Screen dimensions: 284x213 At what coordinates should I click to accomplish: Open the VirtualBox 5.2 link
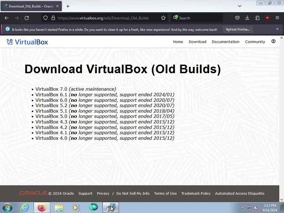51,105
